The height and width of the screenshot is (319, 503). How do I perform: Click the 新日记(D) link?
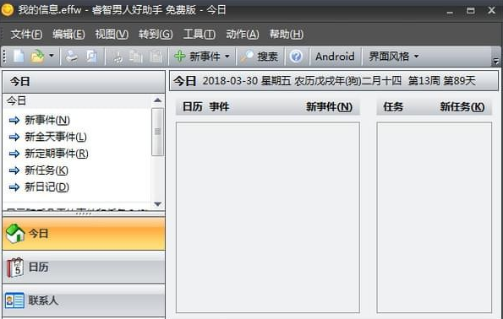pyautogui.click(x=46, y=187)
